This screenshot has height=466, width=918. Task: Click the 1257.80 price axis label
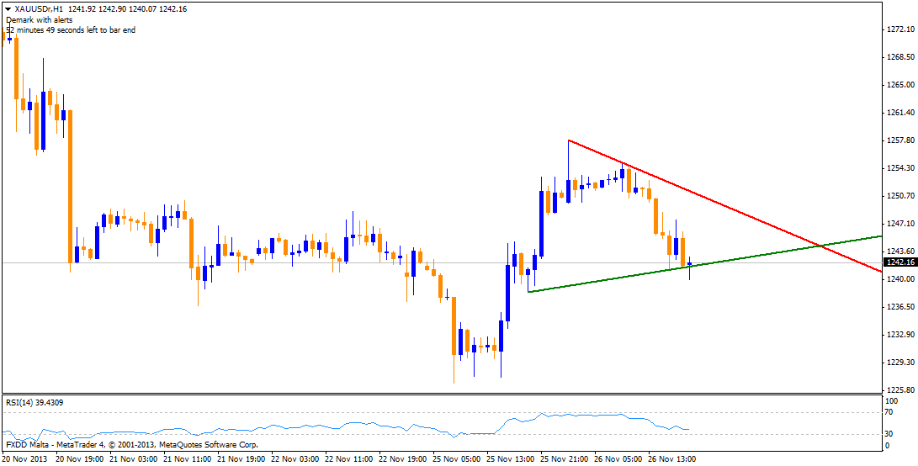click(x=899, y=140)
